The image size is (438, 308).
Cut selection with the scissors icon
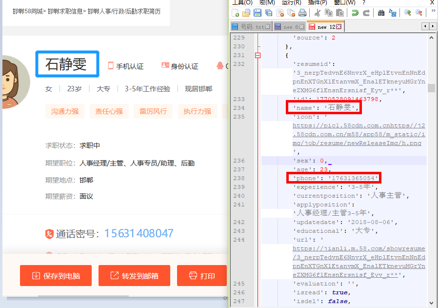318,13
